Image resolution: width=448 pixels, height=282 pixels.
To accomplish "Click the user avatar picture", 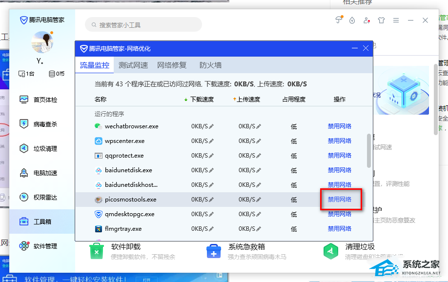I will point(42,42).
